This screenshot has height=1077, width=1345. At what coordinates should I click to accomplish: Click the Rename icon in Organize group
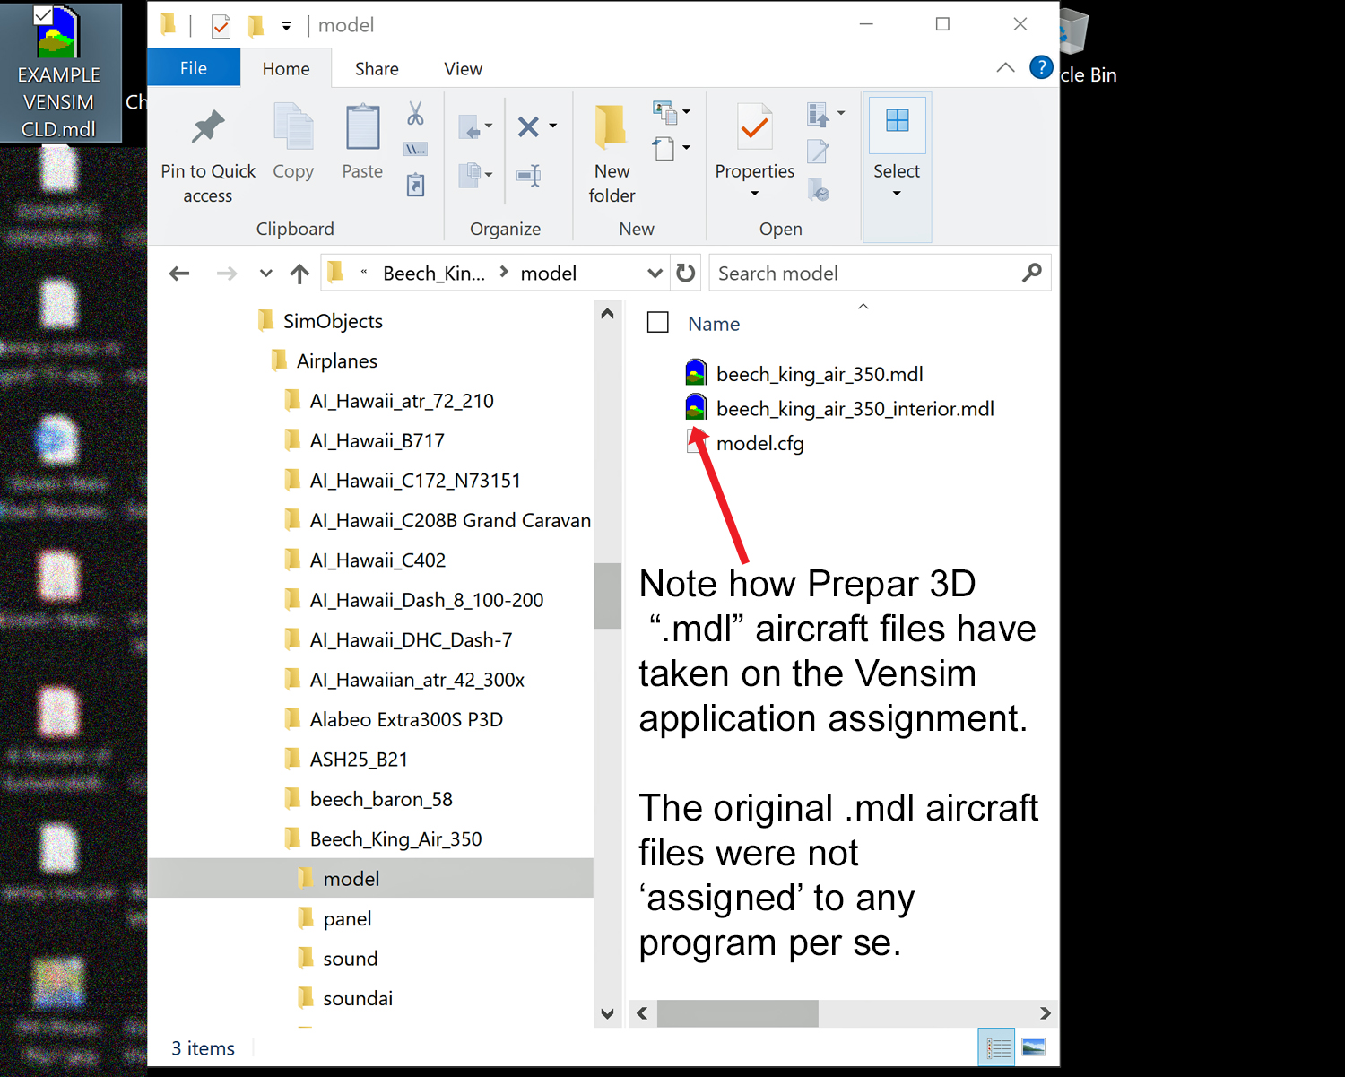[529, 175]
